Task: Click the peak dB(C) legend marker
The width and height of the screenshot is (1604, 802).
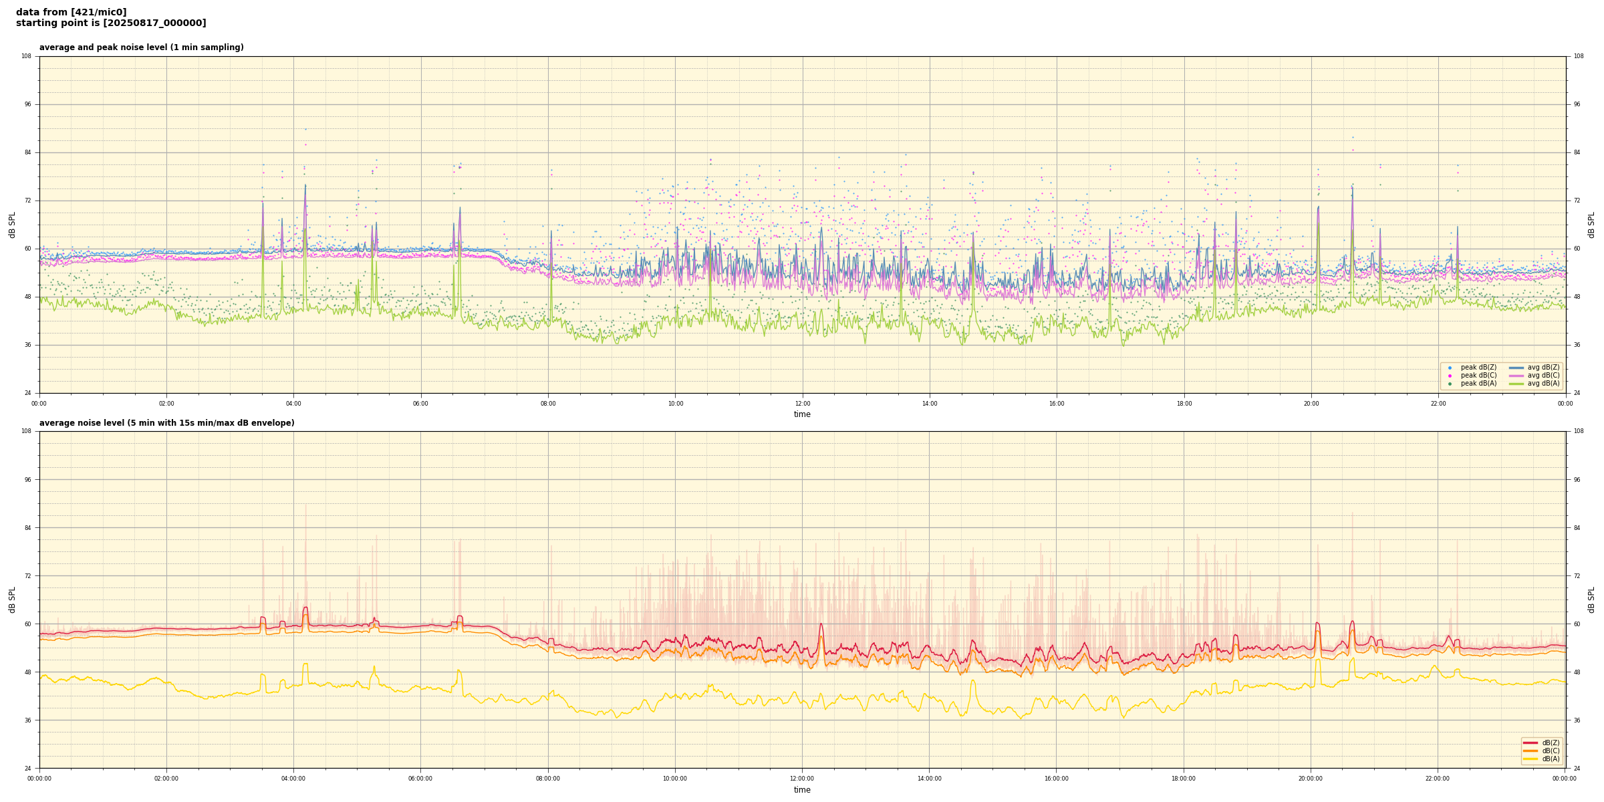Action: (1450, 376)
